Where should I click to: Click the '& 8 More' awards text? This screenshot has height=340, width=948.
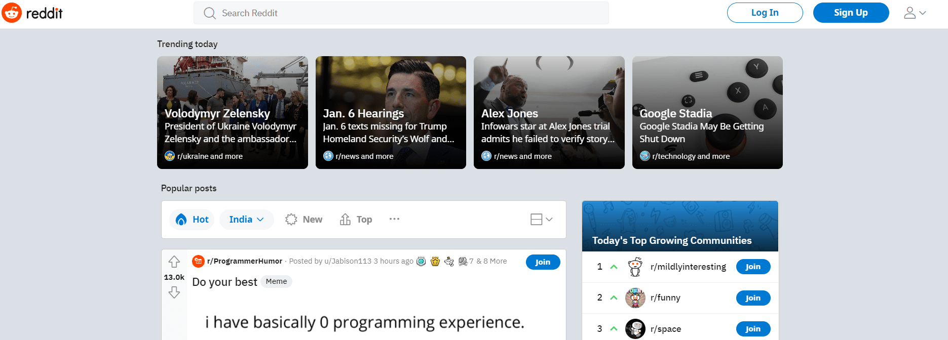491,261
